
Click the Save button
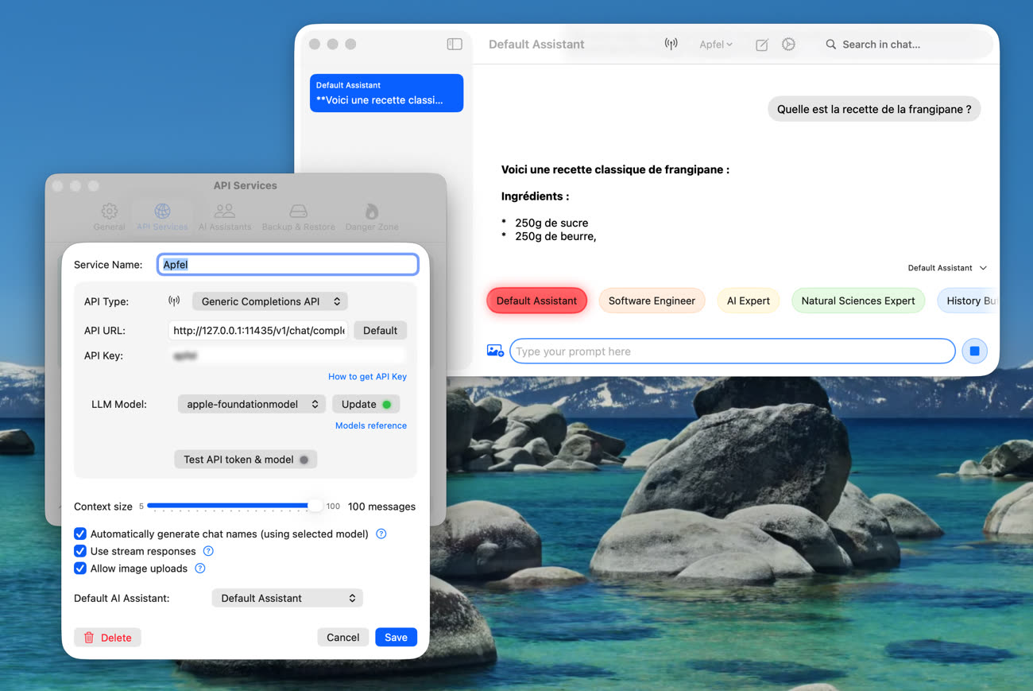(x=396, y=637)
